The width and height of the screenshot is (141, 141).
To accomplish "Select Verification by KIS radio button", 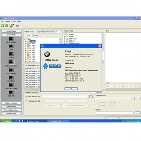I will [26, 101].
